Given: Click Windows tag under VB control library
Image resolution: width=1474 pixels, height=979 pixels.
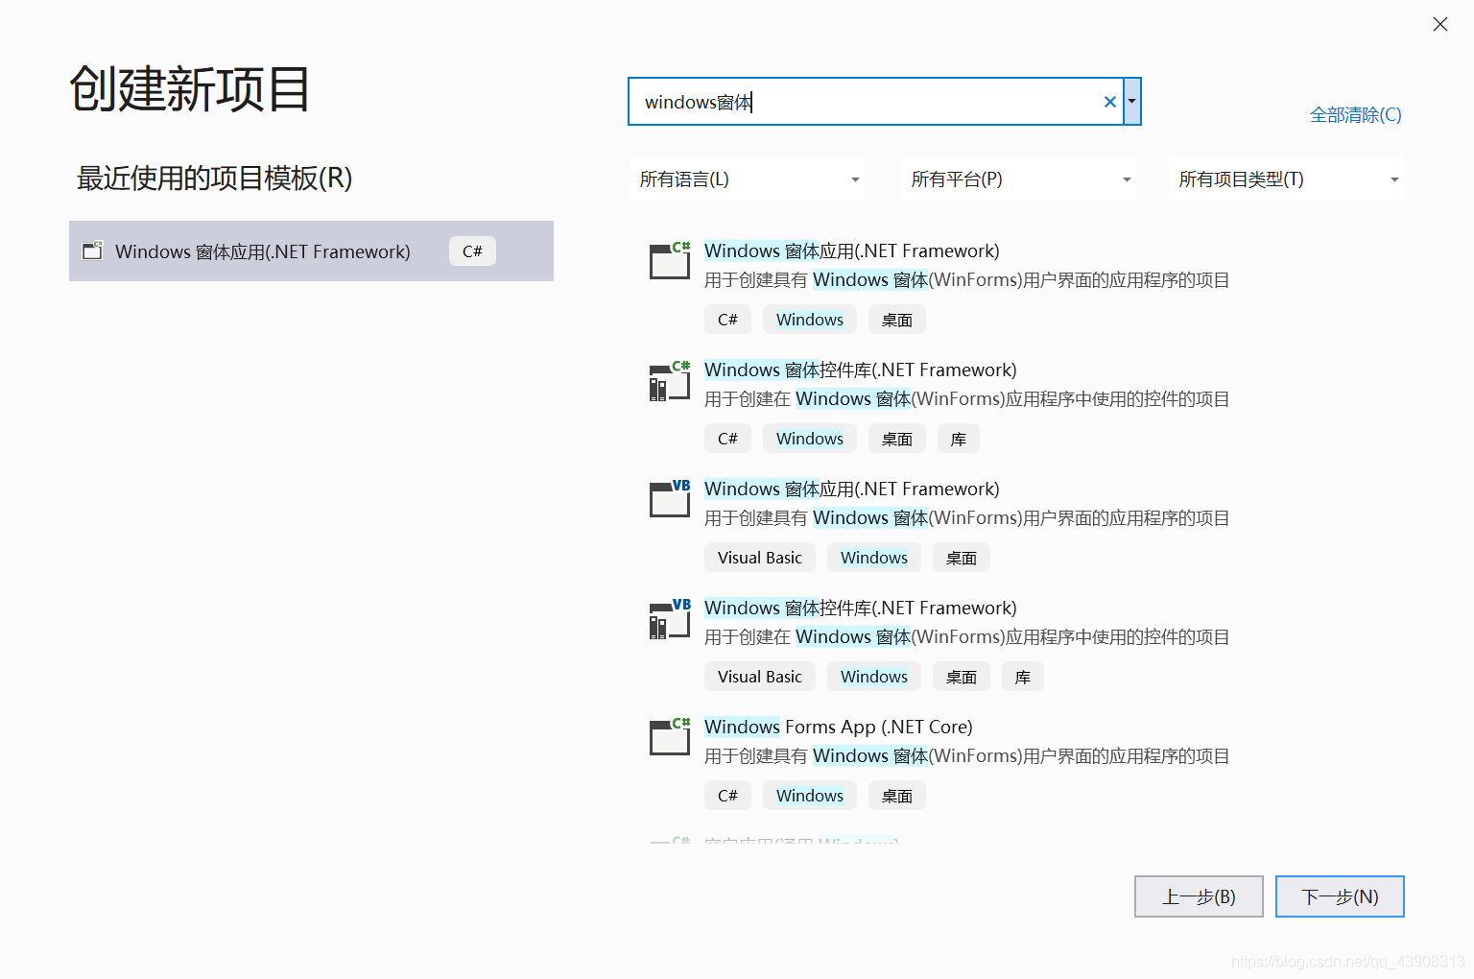Looking at the screenshot, I should coord(874,677).
